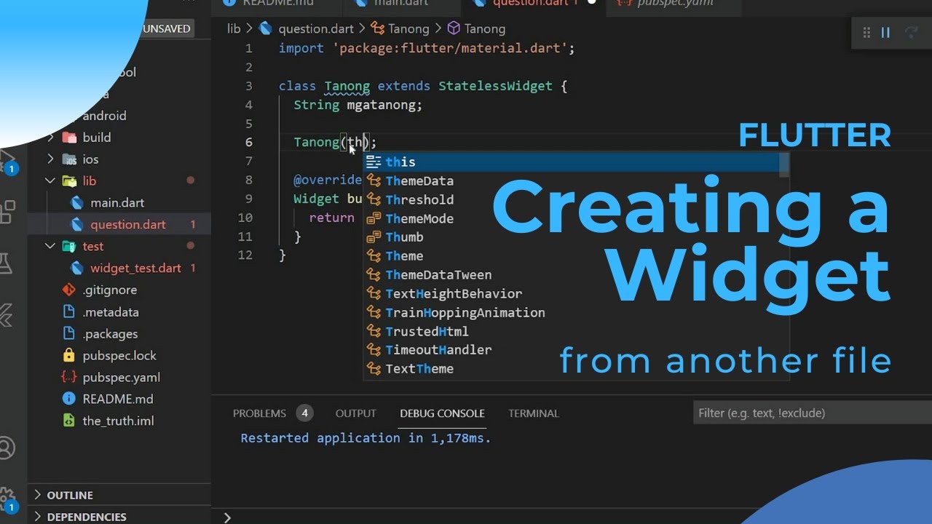Open the Extensions view in activity bar

click(x=7, y=212)
